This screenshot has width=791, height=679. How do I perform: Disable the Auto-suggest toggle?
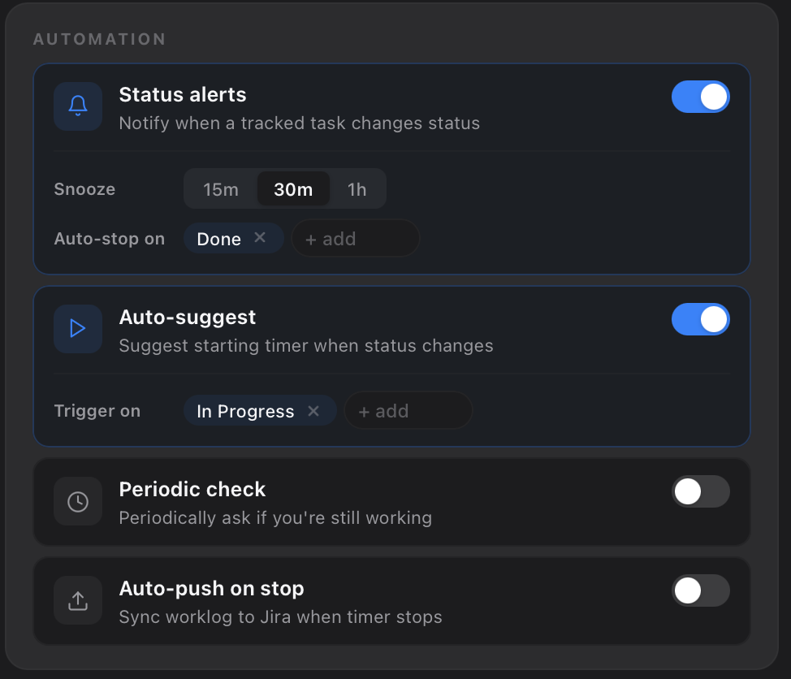pyautogui.click(x=700, y=320)
